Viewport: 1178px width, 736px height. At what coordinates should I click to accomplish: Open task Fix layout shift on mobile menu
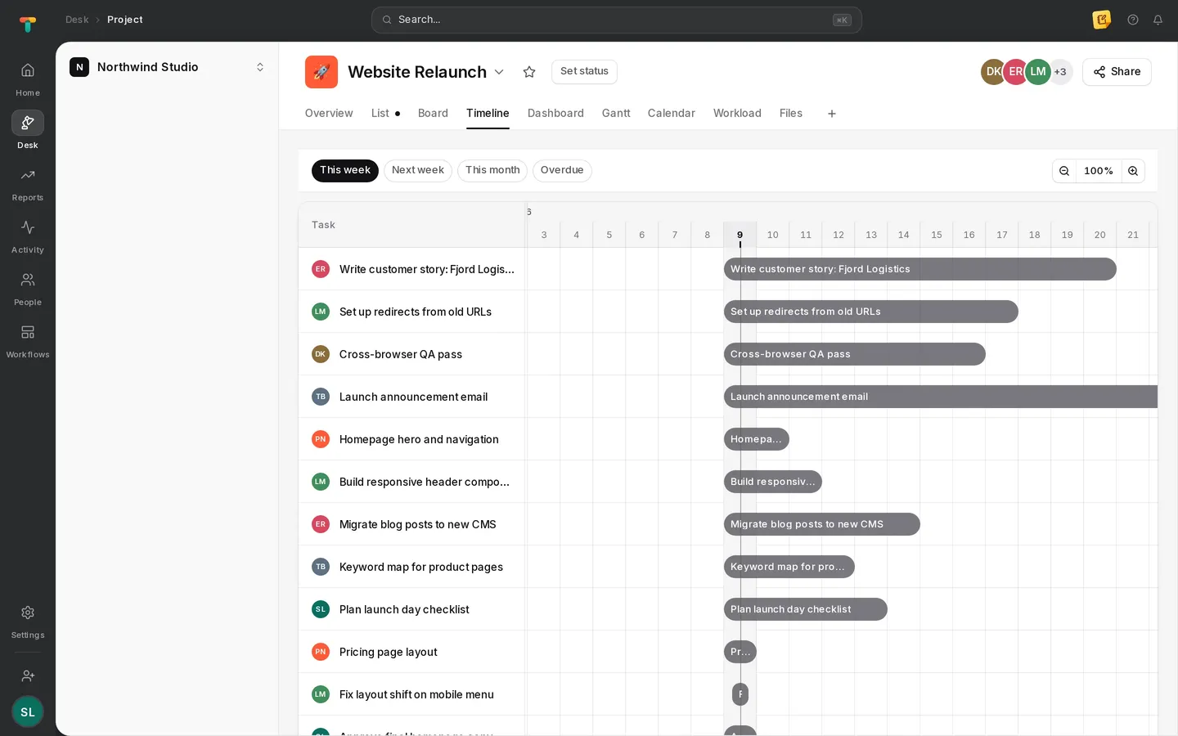[416, 694]
